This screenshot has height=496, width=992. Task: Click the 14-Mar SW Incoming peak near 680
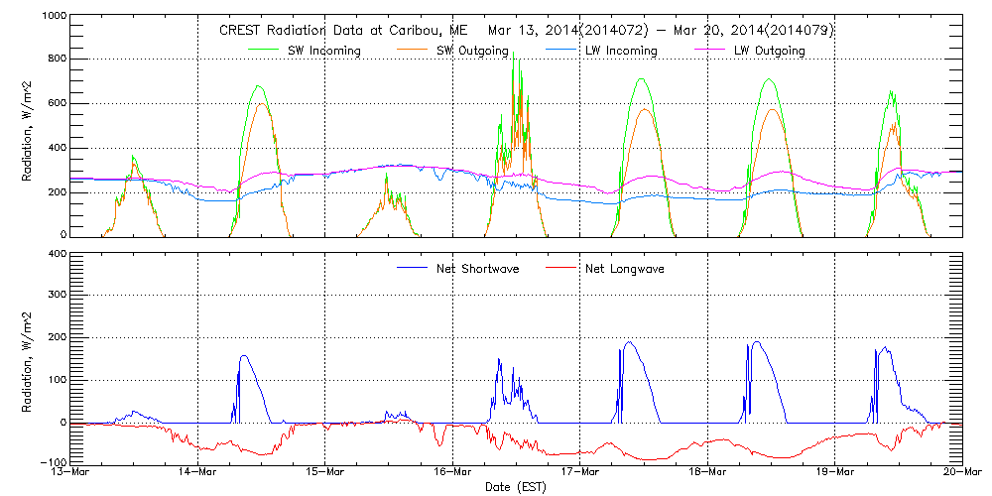click(257, 86)
